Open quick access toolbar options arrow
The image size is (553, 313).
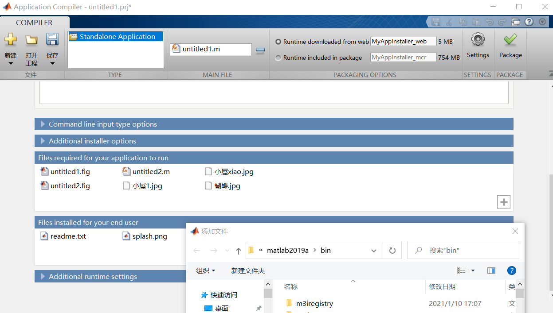[x=542, y=22]
